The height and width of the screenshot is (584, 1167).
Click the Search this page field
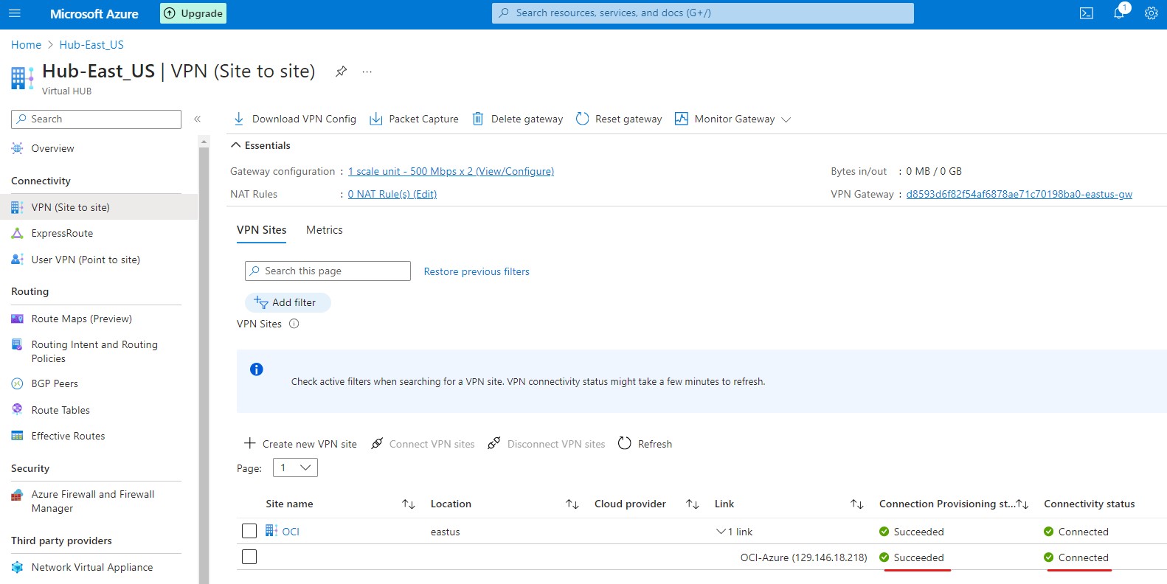[328, 271]
